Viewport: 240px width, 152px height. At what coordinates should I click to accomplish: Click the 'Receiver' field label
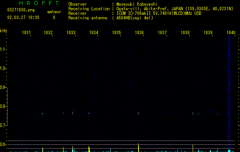[x=77, y=13]
